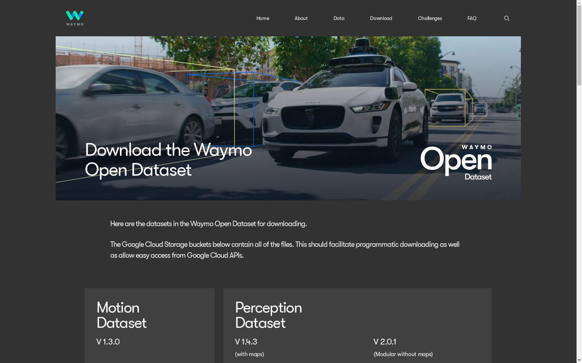Select the Perception Dataset card heading

(x=268, y=315)
